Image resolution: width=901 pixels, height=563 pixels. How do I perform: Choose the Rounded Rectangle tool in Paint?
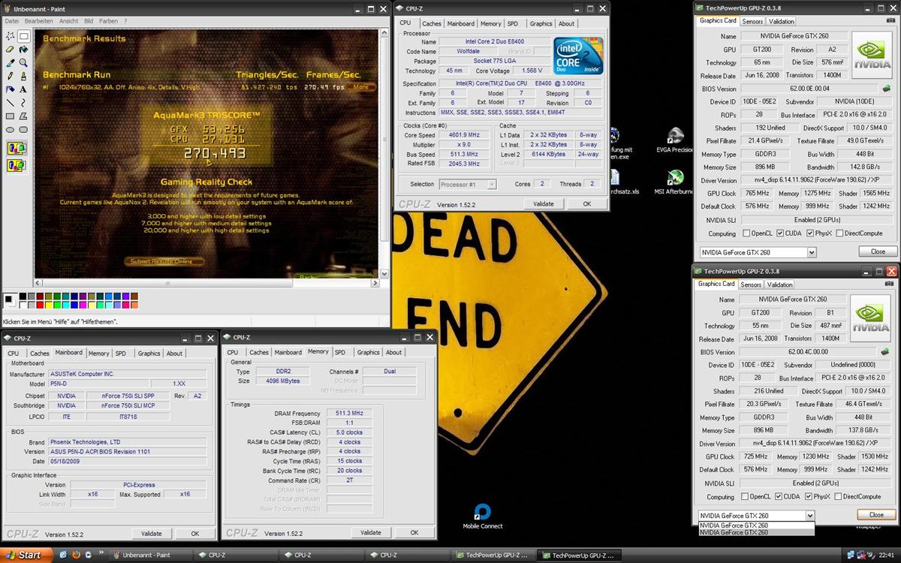coord(23,129)
